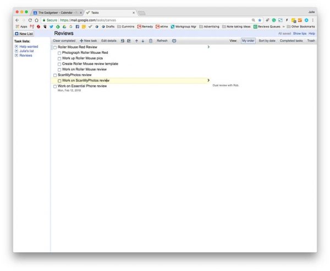The image size is (330, 271).
Task: Open the Facebook bookmark icon
Action: (x=78, y=26)
